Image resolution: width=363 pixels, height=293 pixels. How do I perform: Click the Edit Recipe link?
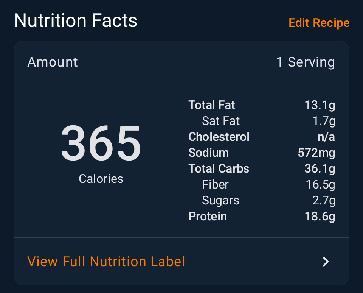(x=319, y=23)
